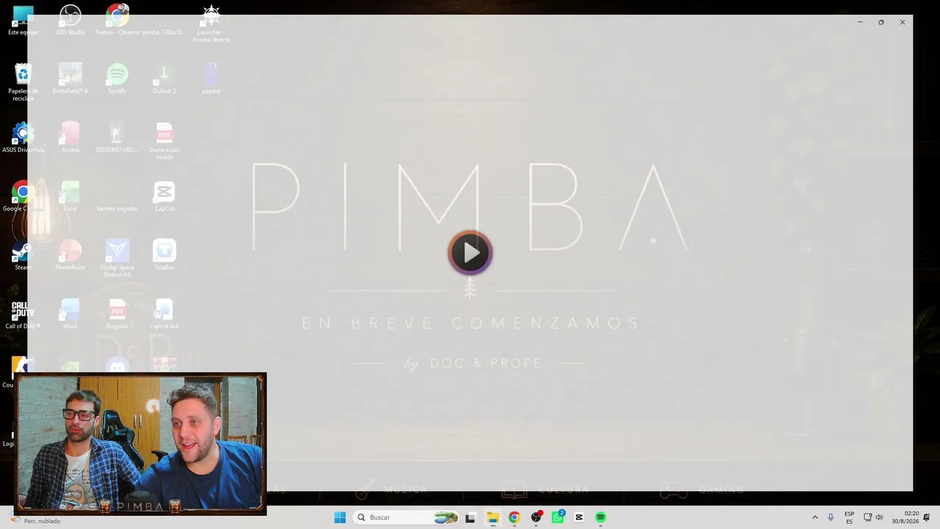Open File Explorer from the taskbar

point(493,517)
